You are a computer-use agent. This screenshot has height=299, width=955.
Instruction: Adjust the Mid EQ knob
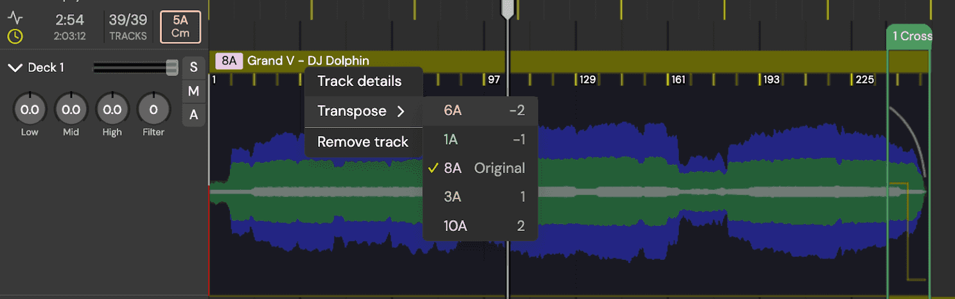pos(71,110)
